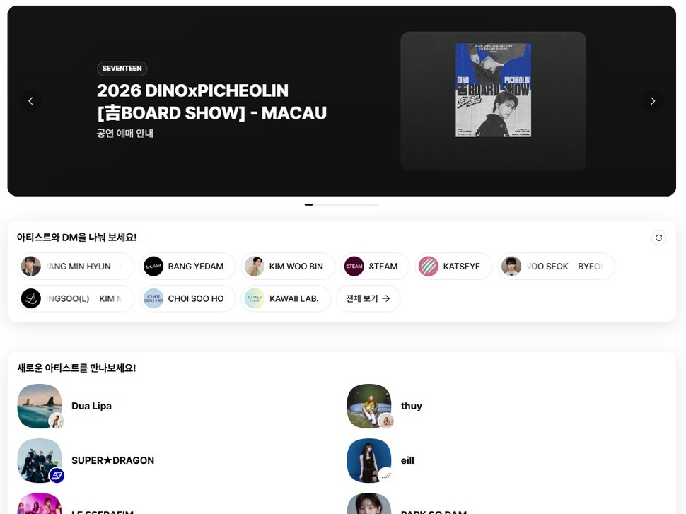Open eill artist entry
This screenshot has height=514, width=686.
(506, 461)
